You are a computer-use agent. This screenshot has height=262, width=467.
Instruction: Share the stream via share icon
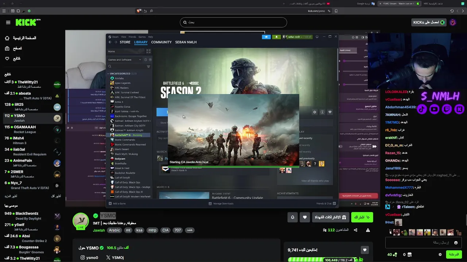click(356, 230)
